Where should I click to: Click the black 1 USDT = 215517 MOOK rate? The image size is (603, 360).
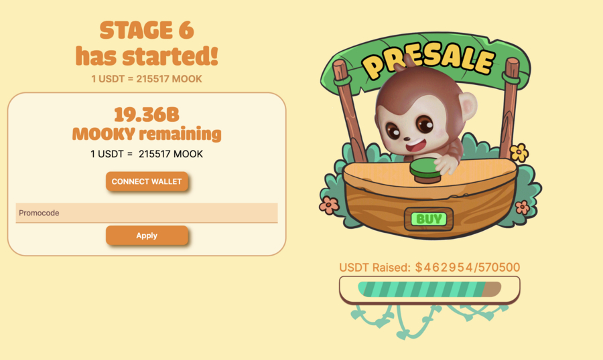[147, 154]
